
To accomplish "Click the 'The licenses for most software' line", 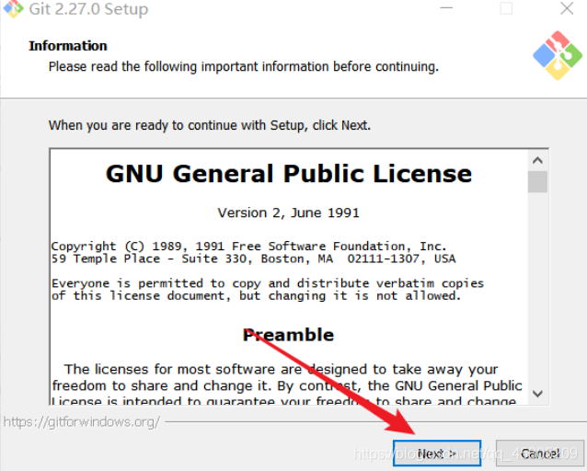I will (x=282, y=369).
